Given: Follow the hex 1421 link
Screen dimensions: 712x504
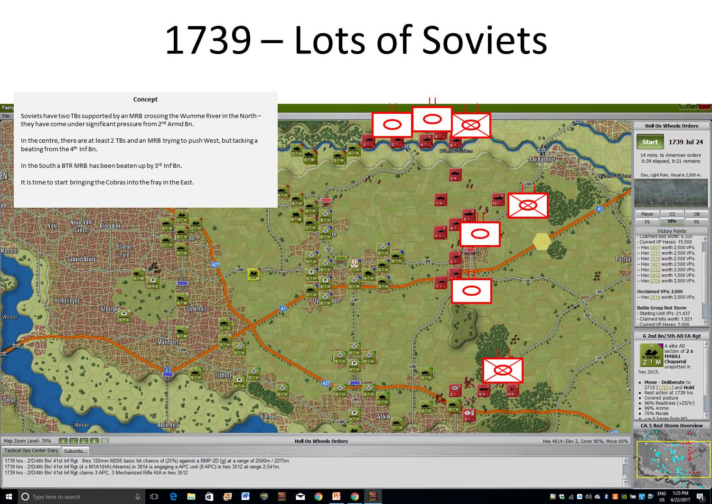Looking at the screenshot, I should tap(655, 264).
